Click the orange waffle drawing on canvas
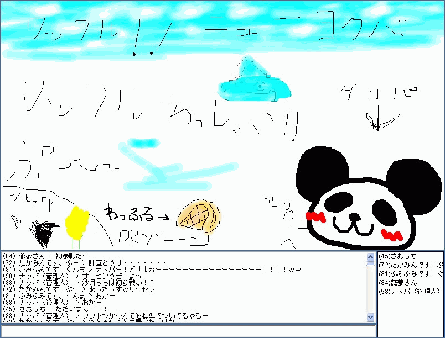 [x=198, y=216]
